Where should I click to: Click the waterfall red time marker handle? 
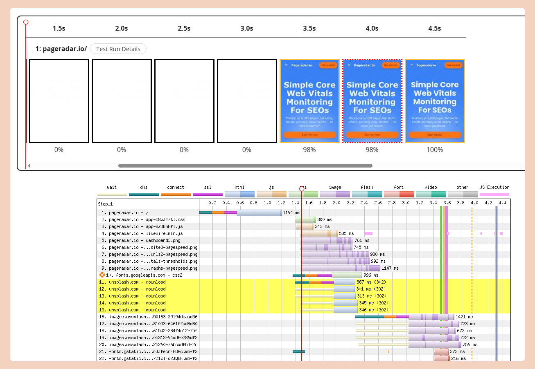302,188
